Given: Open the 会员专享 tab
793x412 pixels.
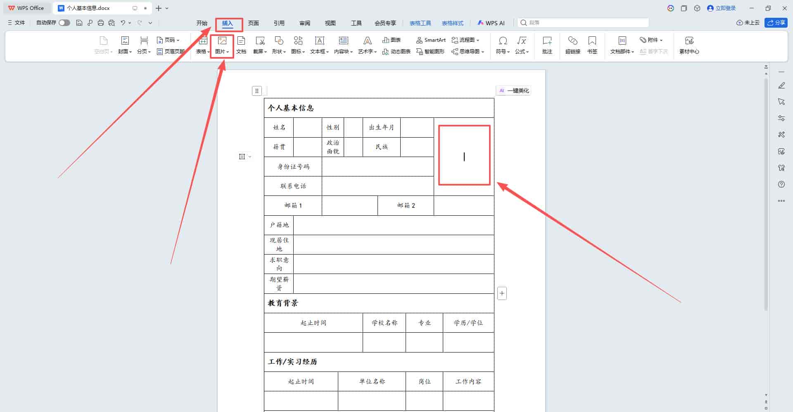Looking at the screenshot, I should point(385,23).
